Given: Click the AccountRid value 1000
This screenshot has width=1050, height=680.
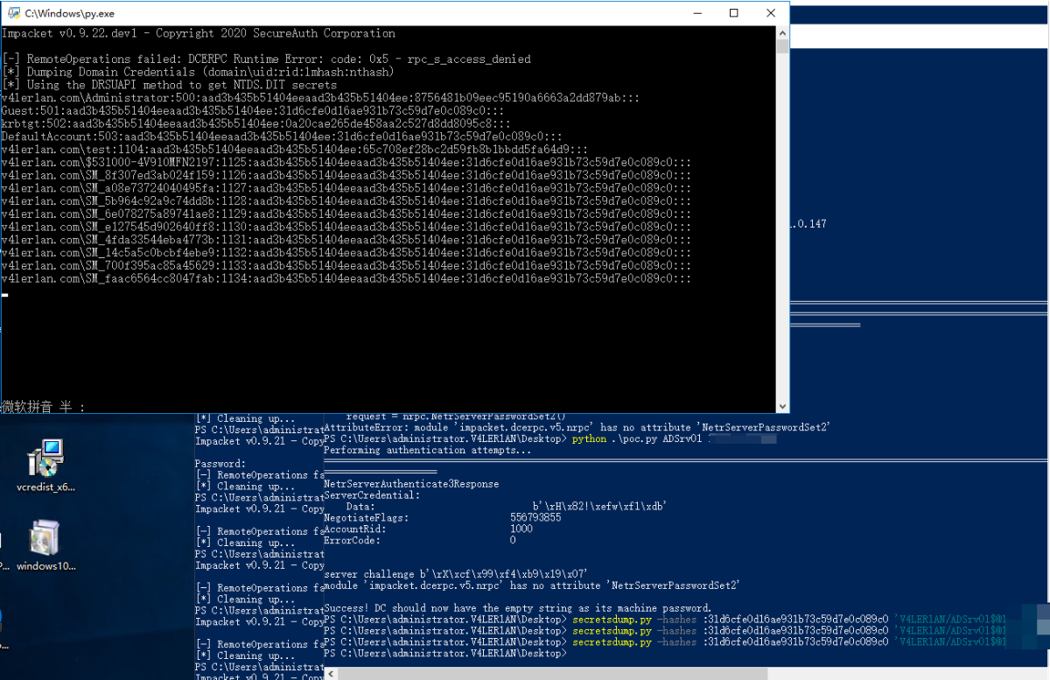Looking at the screenshot, I should (x=521, y=529).
